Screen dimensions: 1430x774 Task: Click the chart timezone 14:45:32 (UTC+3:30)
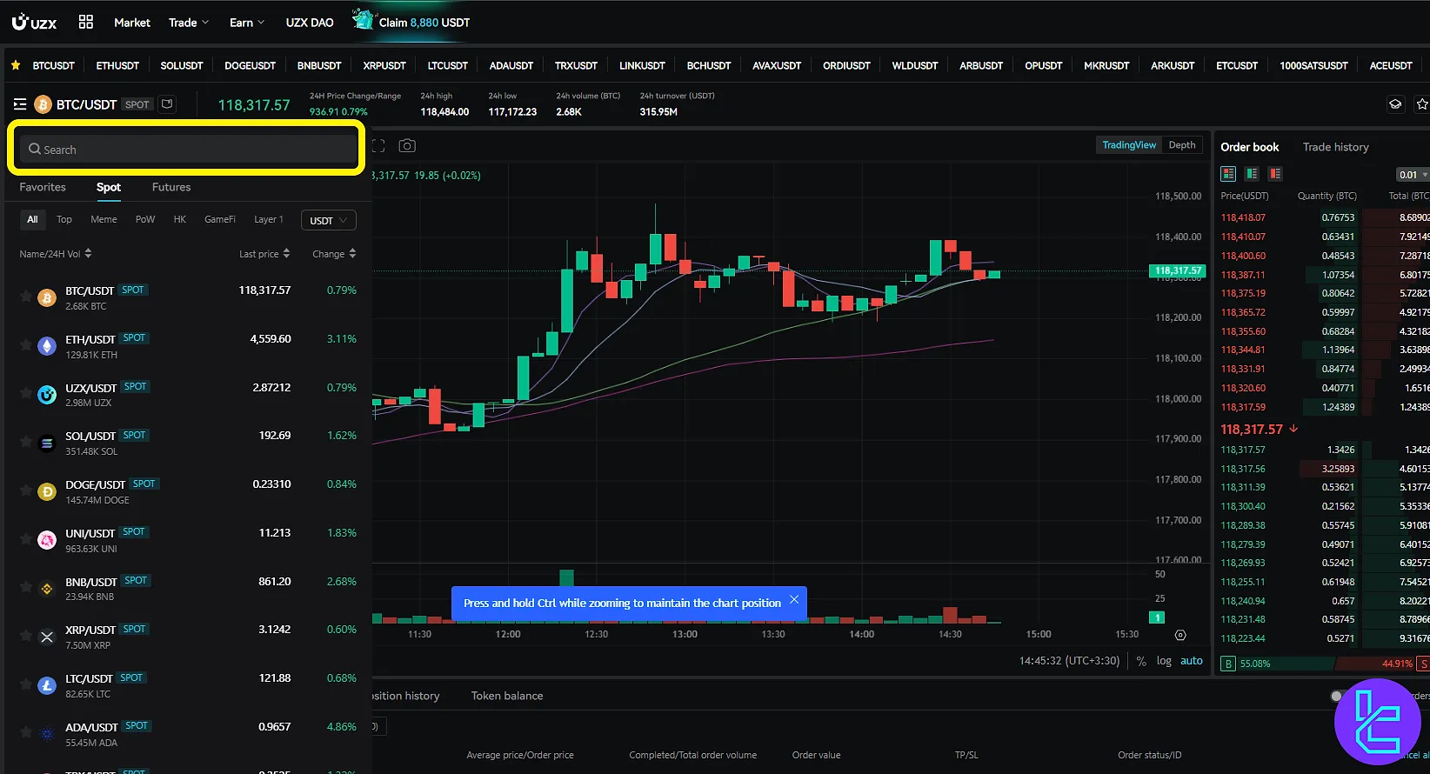pos(1069,661)
